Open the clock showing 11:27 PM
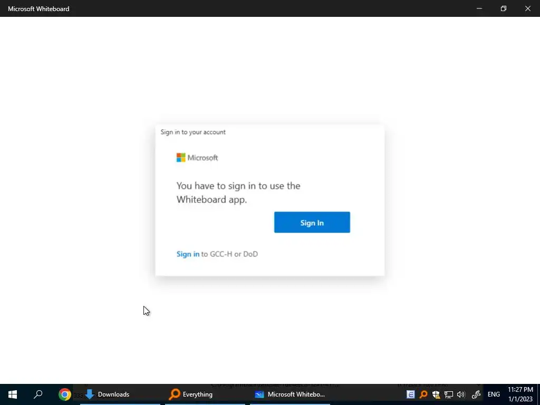Viewport: 540px width, 405px height. [520, 394]
